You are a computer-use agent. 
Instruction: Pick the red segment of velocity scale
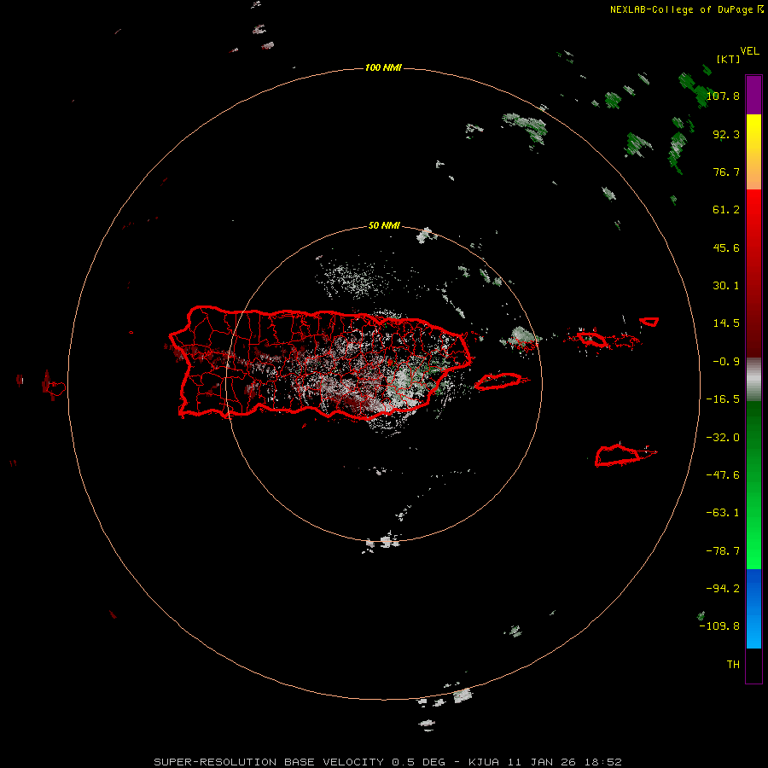[753, 273]
